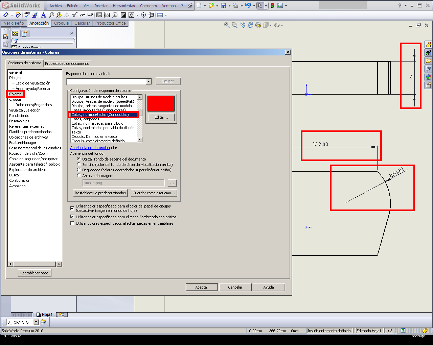Click the Aceptar button
This screenshot has width=433, height=346.
click(202, 287)
